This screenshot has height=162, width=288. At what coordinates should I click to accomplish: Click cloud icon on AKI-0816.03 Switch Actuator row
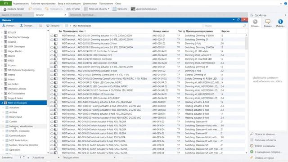click(52, 133)
